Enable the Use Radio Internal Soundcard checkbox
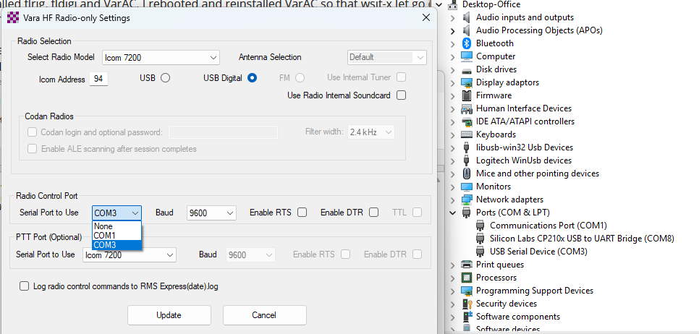Image resolution: width=699 pixels, height=334 pixels. (401, 95)
